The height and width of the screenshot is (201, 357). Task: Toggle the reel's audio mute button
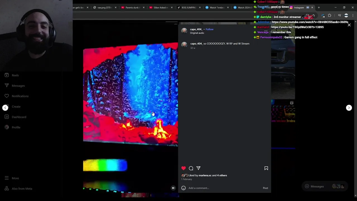coord(173,188)
